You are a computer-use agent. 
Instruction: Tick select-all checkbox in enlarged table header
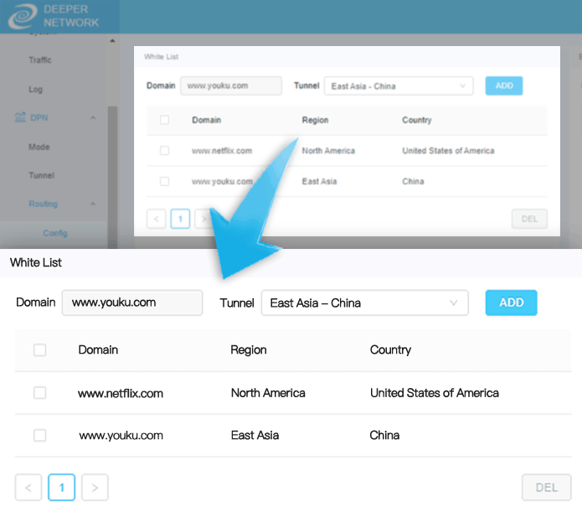pos(39,350)
